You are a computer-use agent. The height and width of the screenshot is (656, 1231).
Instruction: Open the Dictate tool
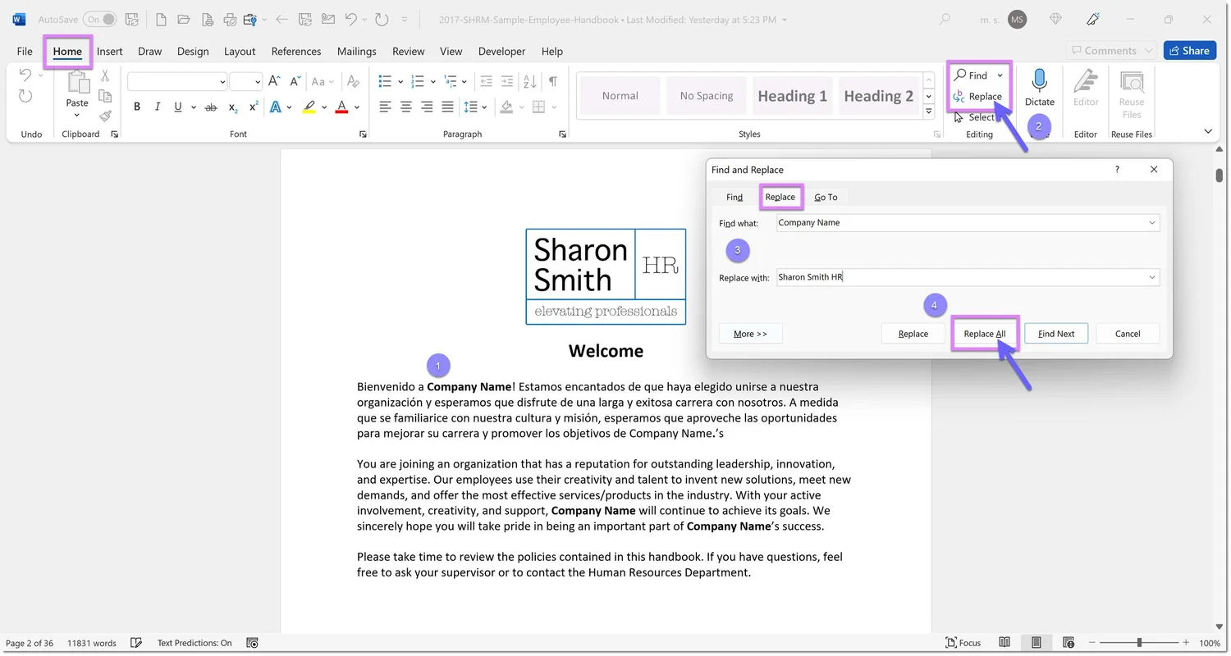1040,90
